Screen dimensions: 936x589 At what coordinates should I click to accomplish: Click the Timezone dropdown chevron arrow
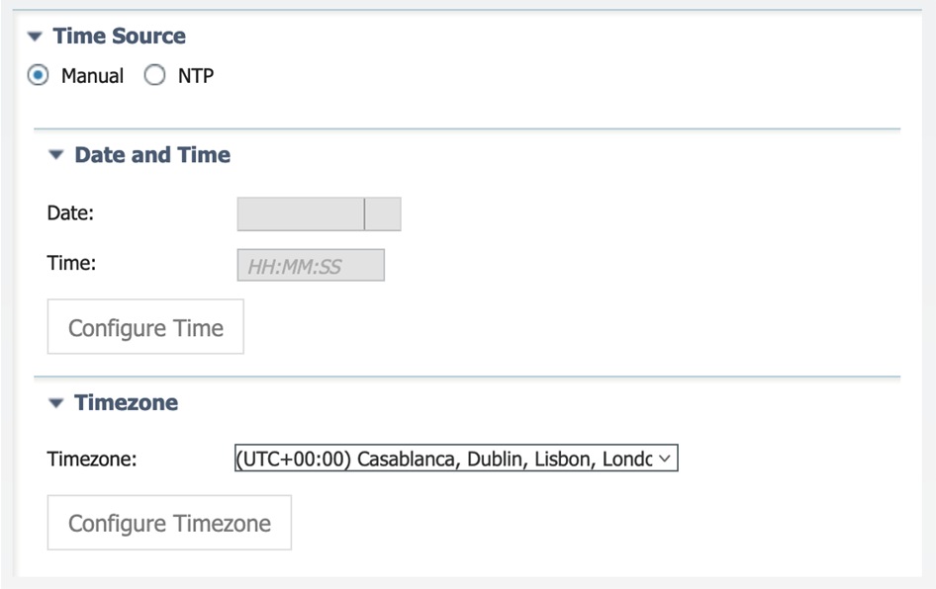point(665,459)
